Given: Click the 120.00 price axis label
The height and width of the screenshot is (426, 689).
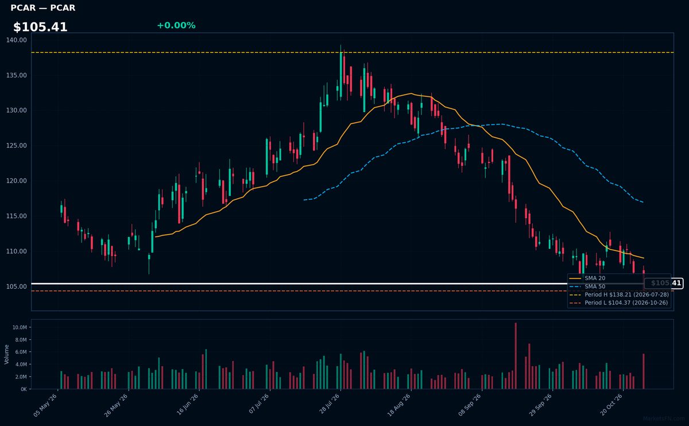Looking at the screenshot, I should pyautogui.click(x=17, y=181).
